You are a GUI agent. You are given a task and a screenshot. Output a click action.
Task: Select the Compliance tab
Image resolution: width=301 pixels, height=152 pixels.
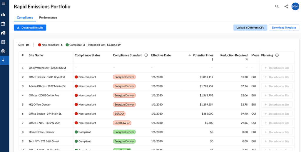(25, 18)
